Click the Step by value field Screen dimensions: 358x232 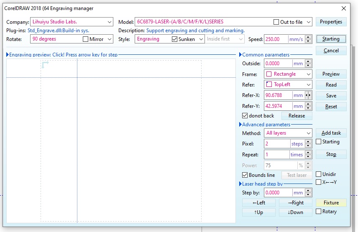click(278, 193)
